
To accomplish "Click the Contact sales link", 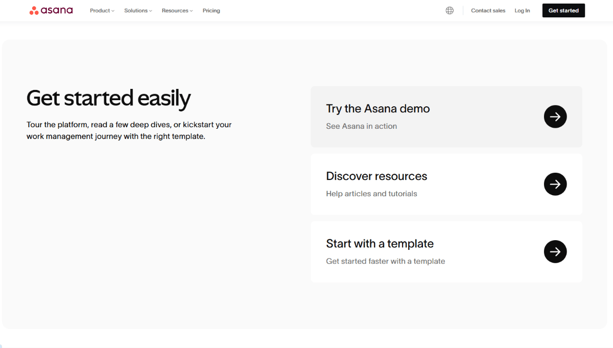I will (x=488, y=10).
